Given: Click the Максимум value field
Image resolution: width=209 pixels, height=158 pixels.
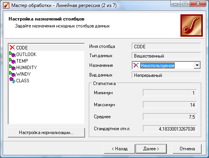Looking at the screenshot, I should 170,105.
